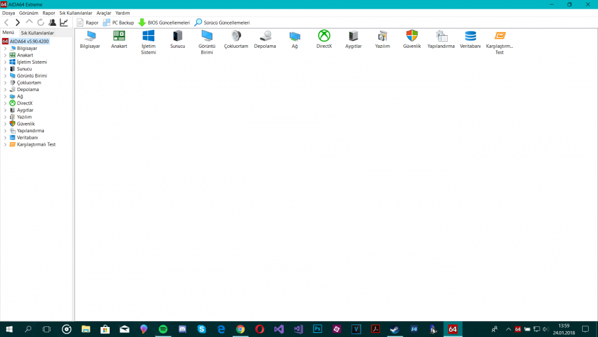Expand the Karşılaştırmalı Test tree node
598x337 pixels.
(x=5, y=144)
